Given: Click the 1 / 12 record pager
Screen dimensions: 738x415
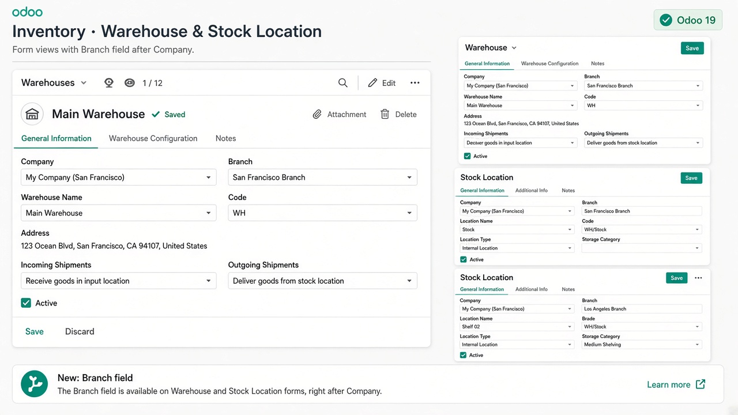Looking at the screenshot, I should pyautogui.click(x=153, y=83).
